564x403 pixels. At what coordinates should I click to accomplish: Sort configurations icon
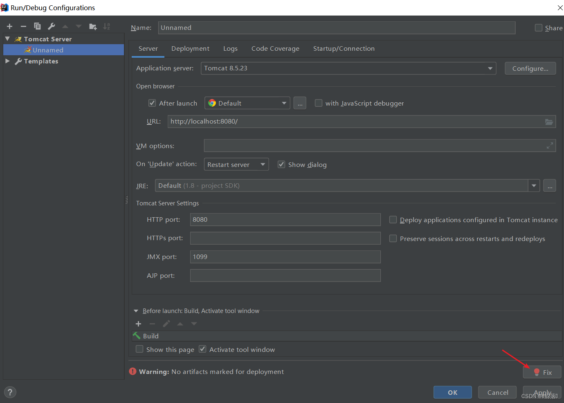[x=107, y=27]
